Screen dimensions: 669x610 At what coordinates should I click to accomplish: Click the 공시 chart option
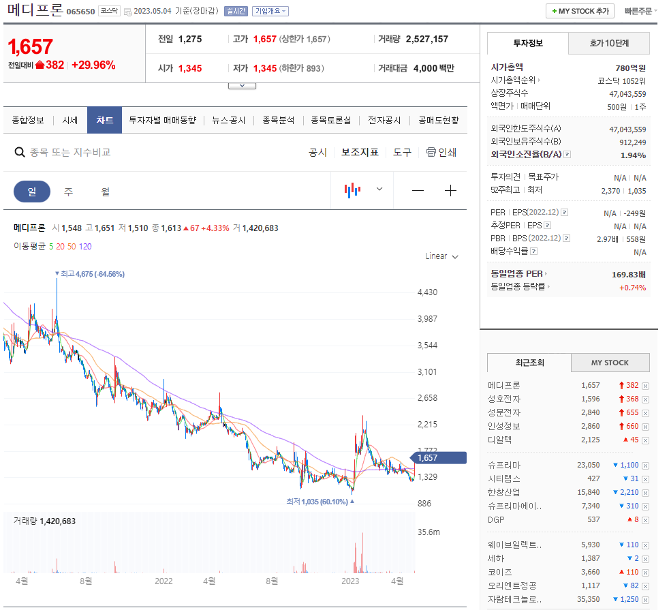pos(317,153)
